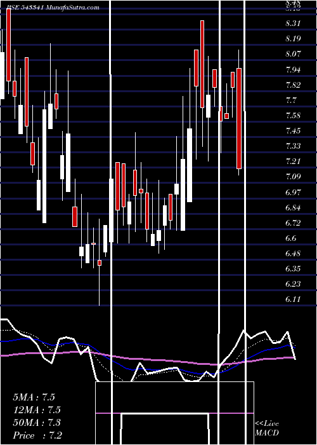Click the 7.33 price axis label
Screen dimensions: 317x445
pos(293,146)
